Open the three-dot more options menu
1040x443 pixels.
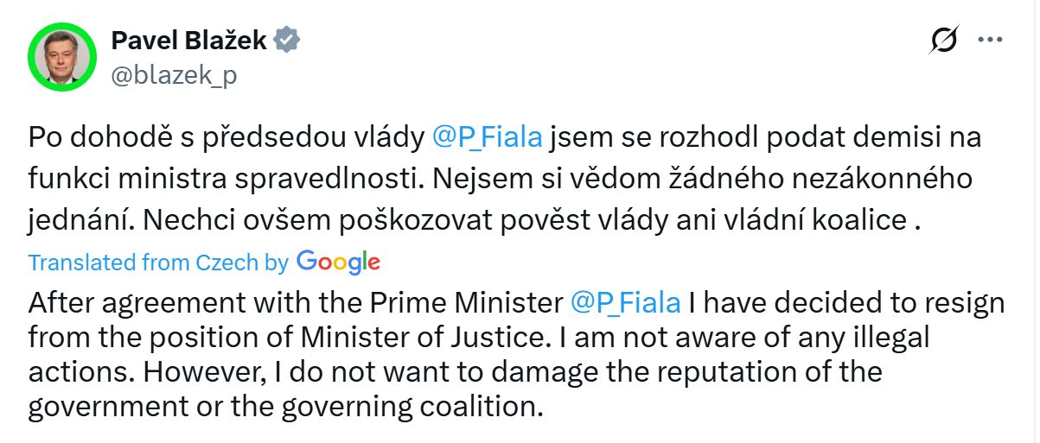tap(989, 40)
